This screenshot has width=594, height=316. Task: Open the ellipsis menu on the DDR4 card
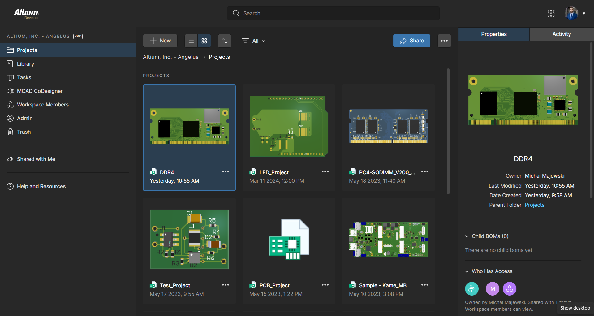pyautogui.click(x=226, y=171)
